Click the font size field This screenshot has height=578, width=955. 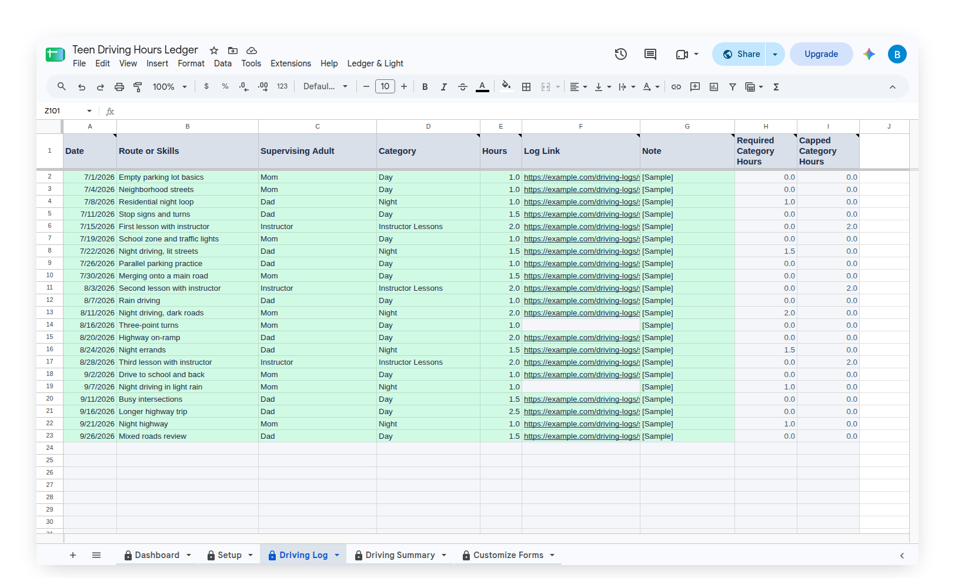[385, 86]
